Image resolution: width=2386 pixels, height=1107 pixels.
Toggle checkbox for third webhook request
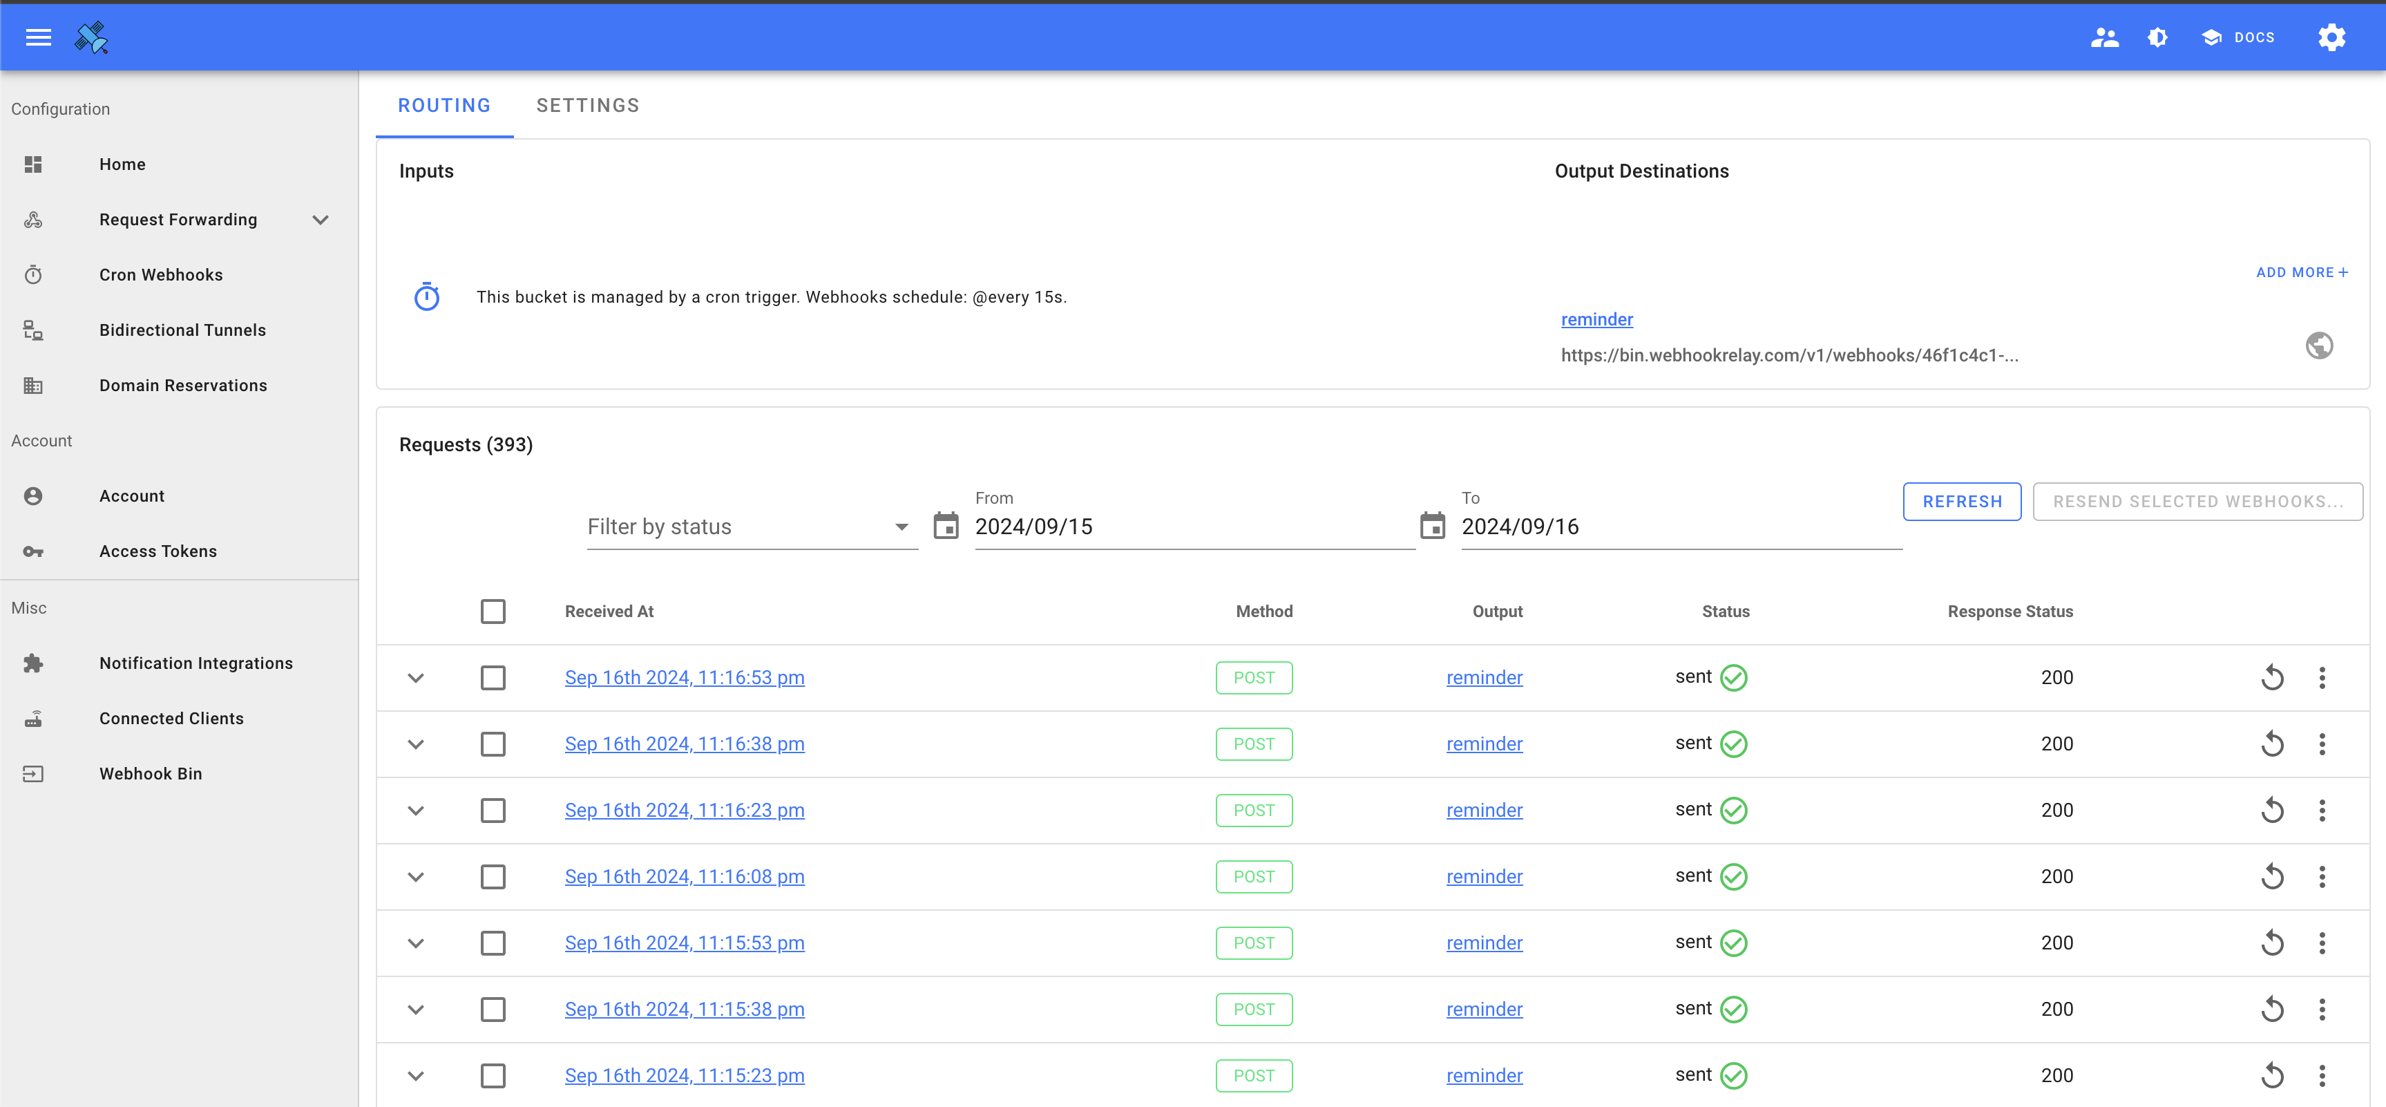click(493, 808)
